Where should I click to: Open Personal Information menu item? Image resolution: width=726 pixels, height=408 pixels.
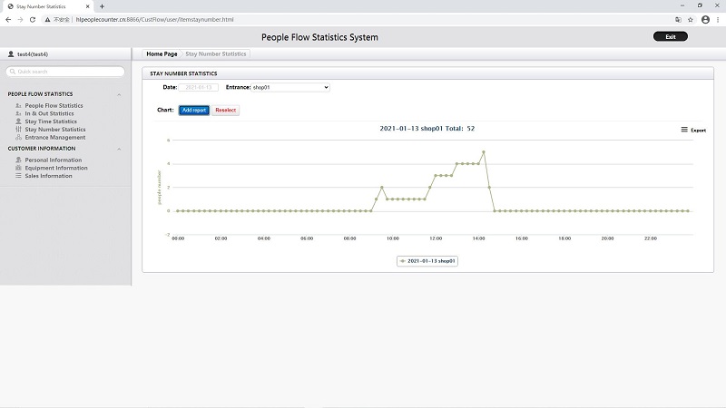click(x=54, y=160)
